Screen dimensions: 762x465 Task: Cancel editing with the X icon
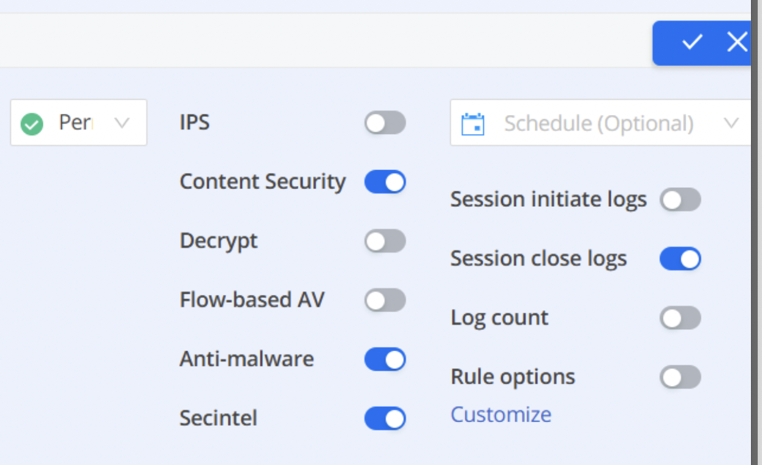(737, 42)
